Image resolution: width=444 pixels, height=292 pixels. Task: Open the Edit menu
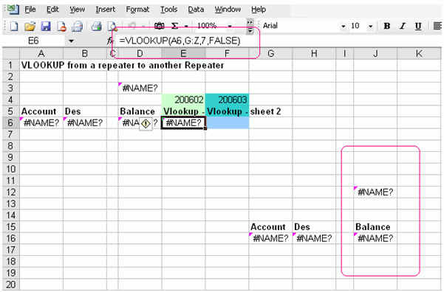52,10
